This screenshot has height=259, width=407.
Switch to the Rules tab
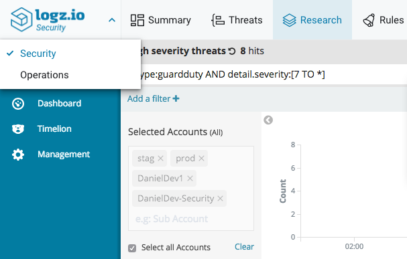[x=384, y=20]
